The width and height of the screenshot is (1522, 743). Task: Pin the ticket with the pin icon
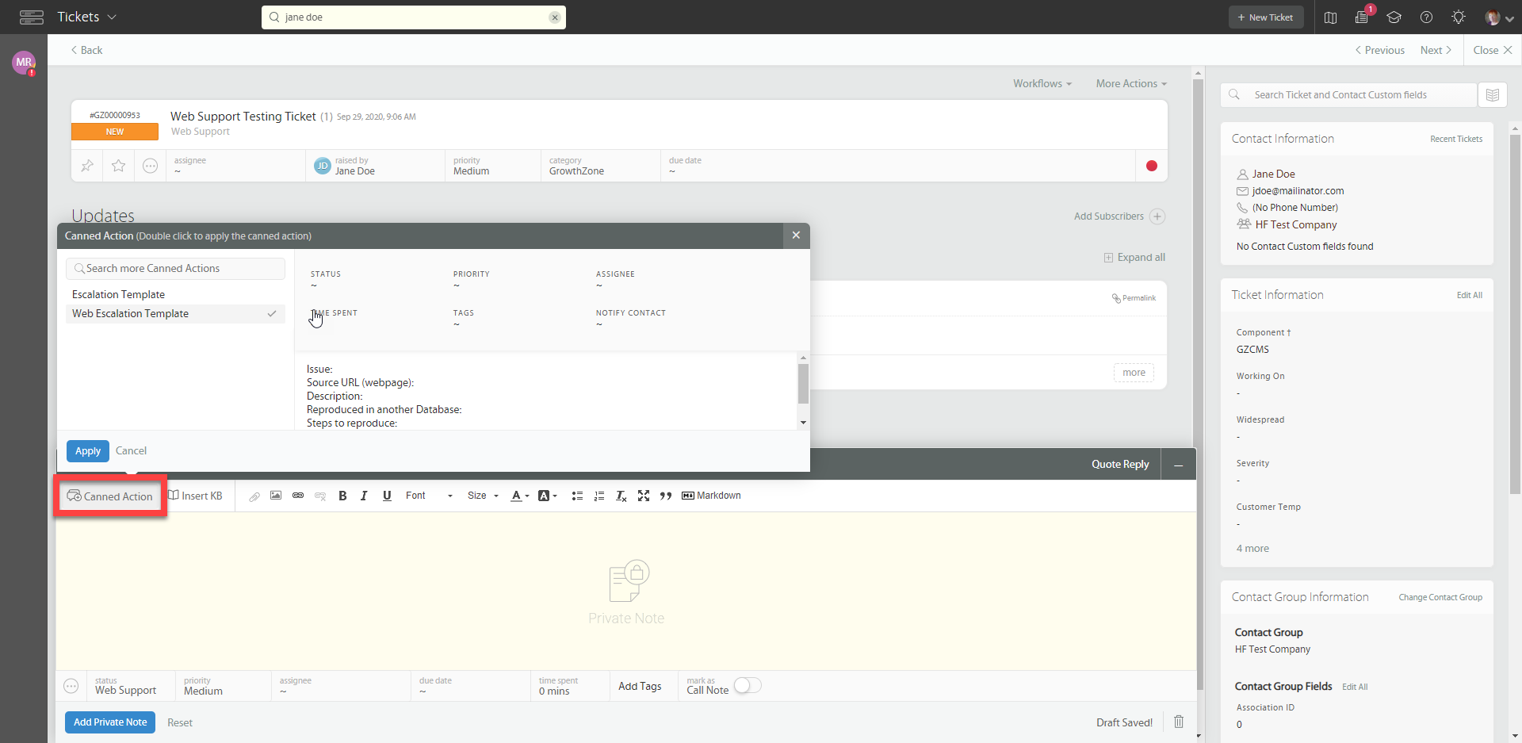87,166
